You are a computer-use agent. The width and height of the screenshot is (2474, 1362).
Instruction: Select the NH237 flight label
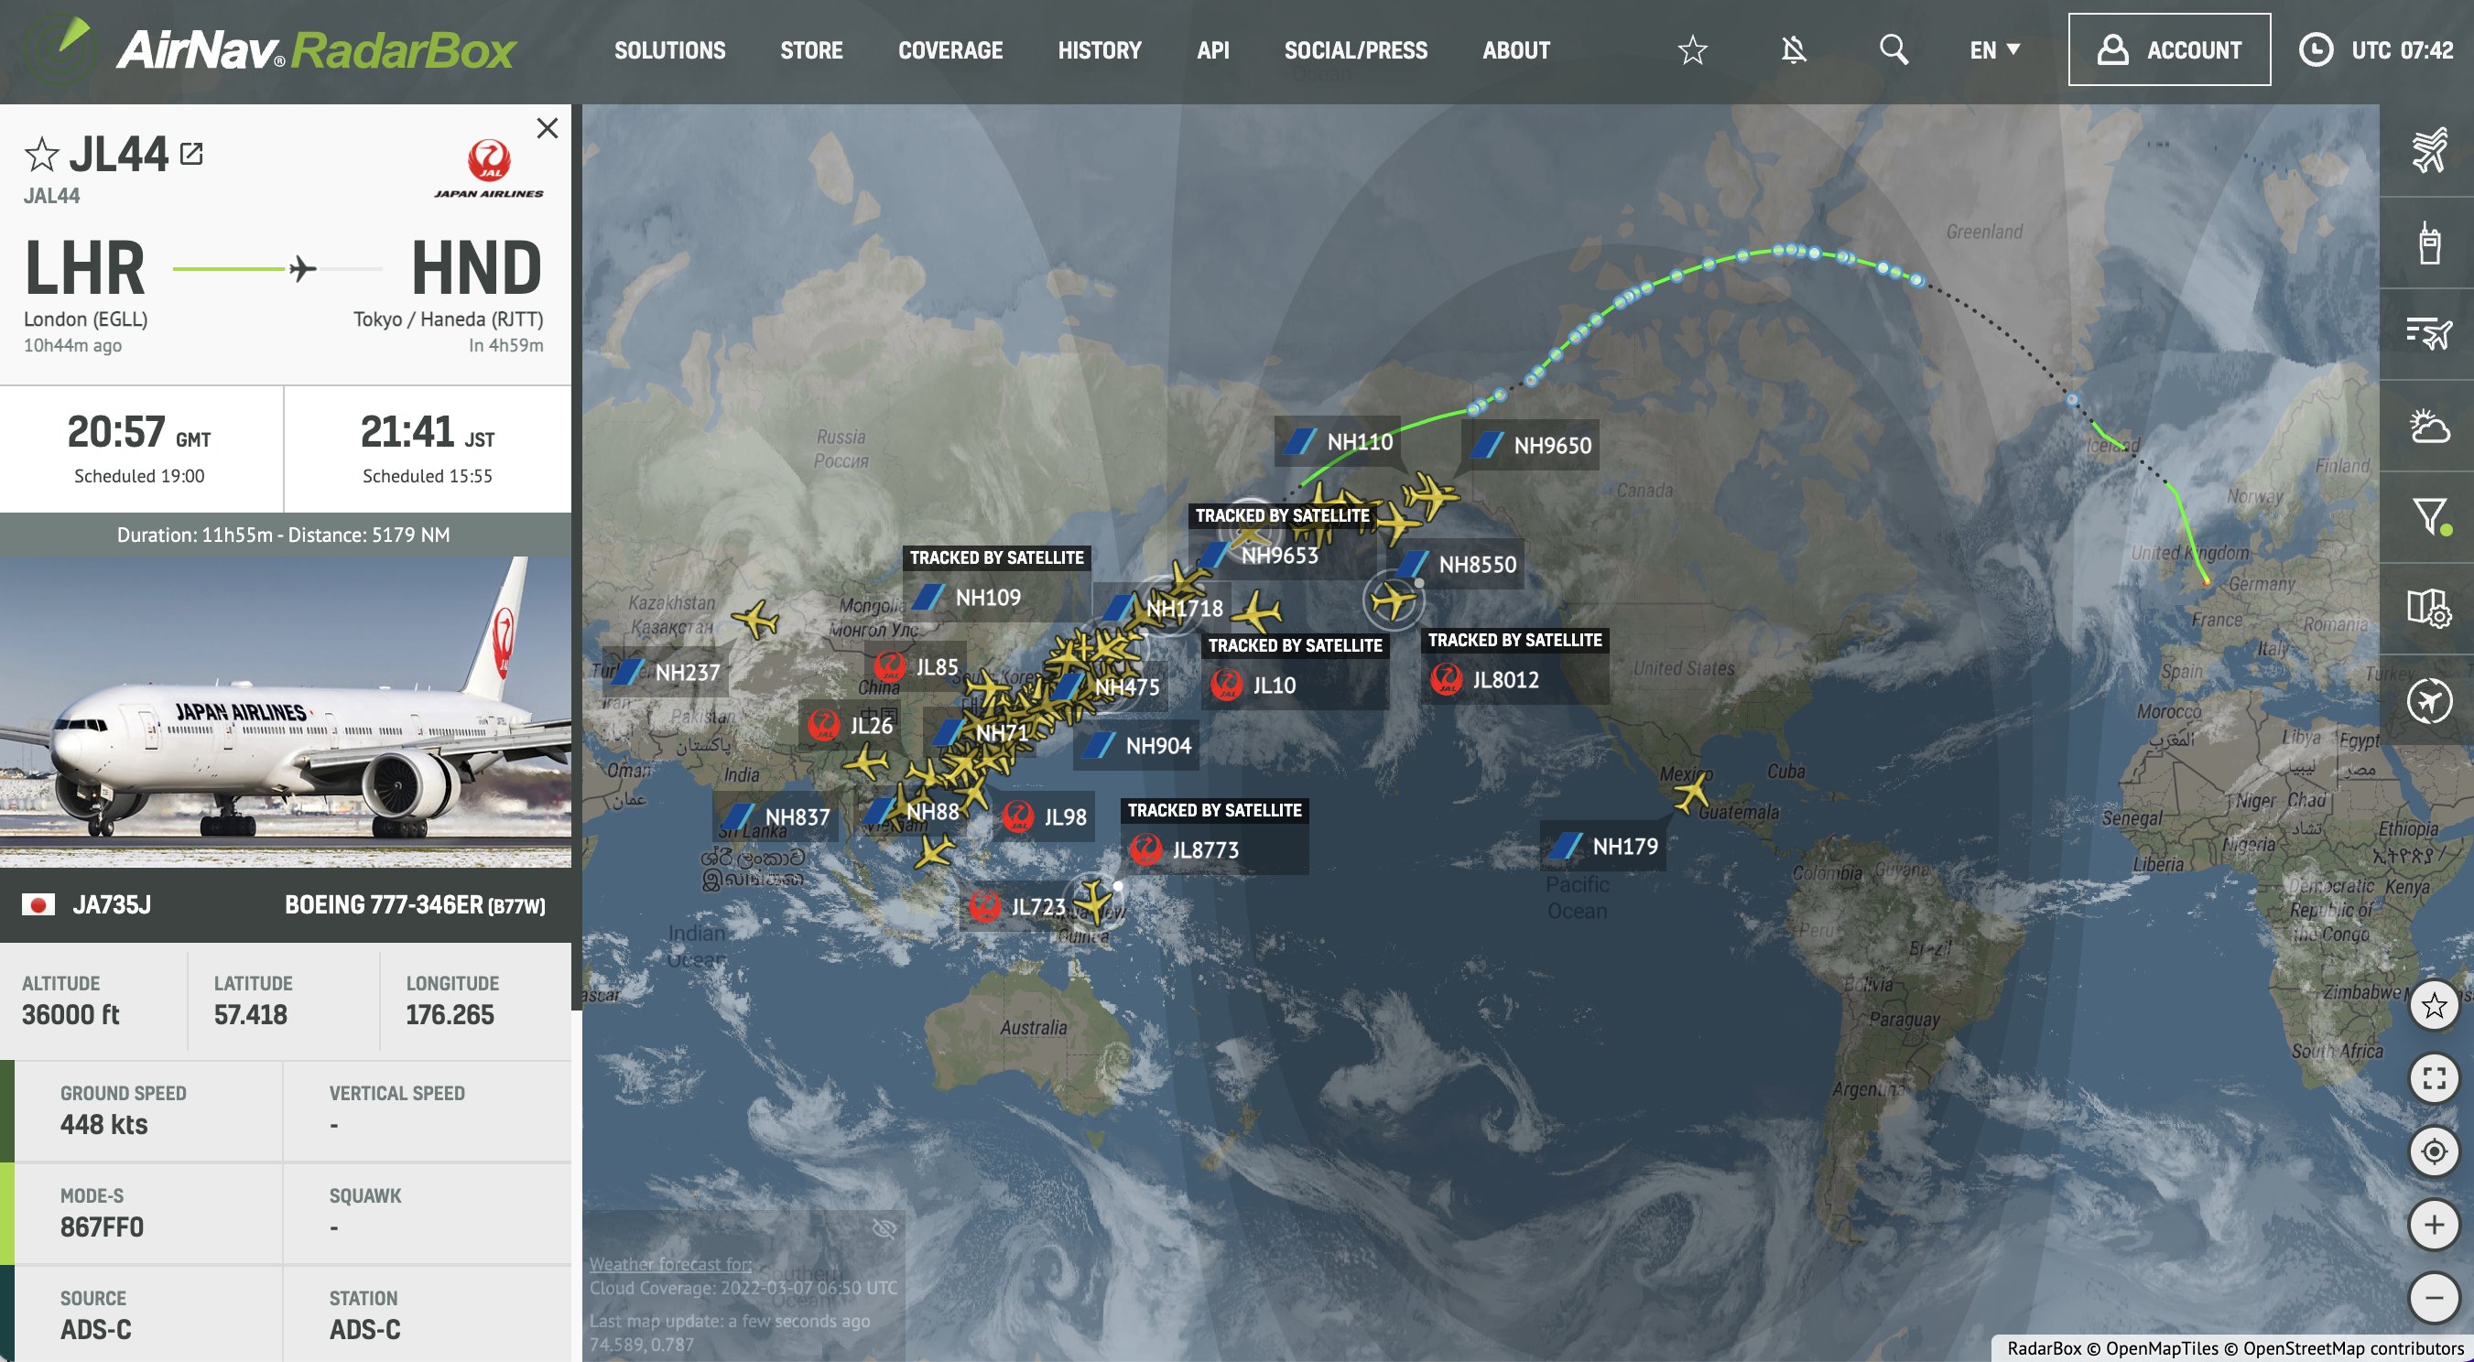click(x=665, y=672)
